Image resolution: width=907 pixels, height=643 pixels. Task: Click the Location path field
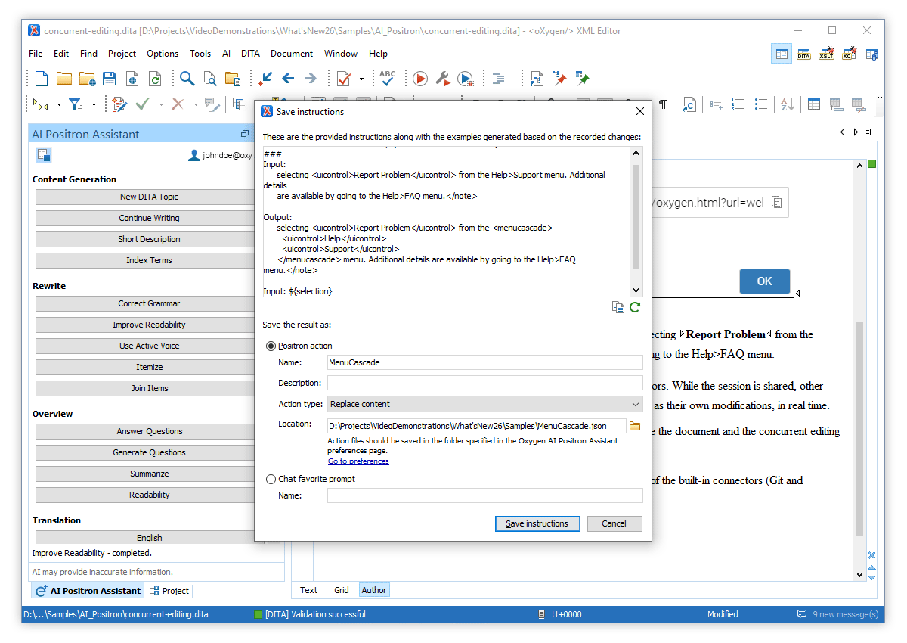(477, 426)
